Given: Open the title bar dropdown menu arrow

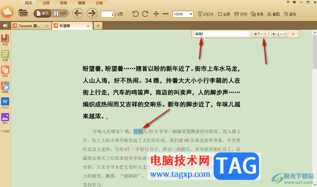Looking at the screenshot, I should coord(288,2).
